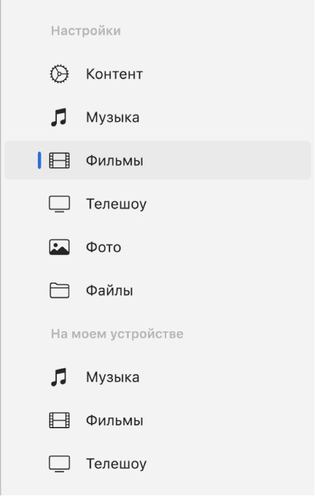Click the Фото picture icon
Image resolution: width=315 pixels, height=496 pixels.
[59, 247]
